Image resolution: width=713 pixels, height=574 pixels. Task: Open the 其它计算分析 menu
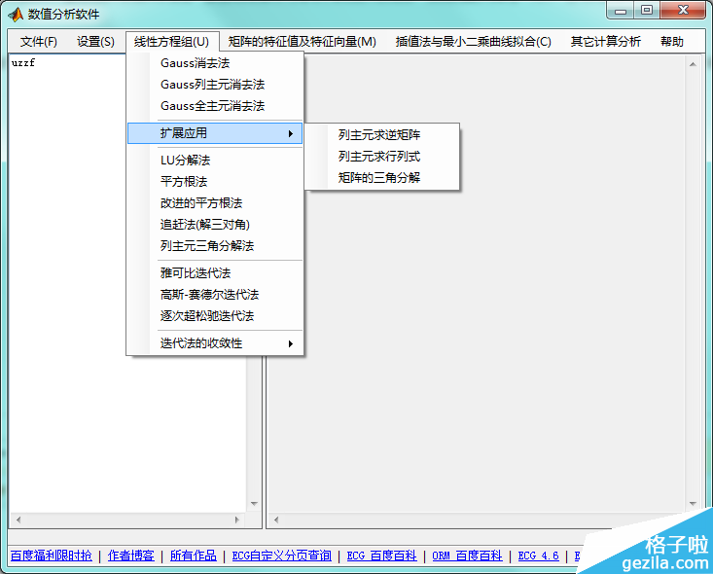point(605,42)
